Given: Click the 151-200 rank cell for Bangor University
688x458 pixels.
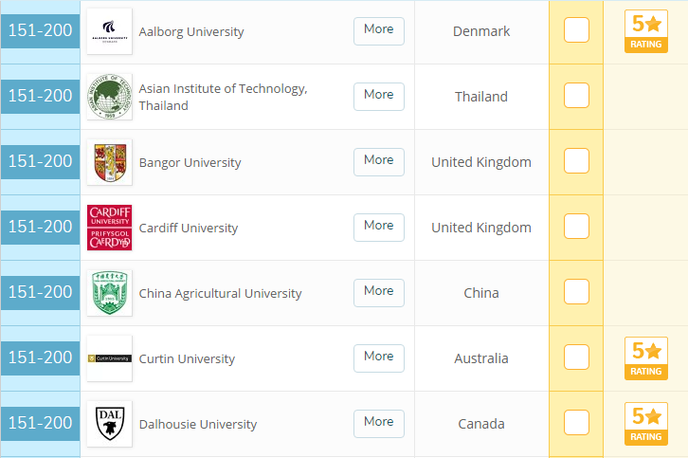Looking at the screenshot, I should click(x=40, y=161).
